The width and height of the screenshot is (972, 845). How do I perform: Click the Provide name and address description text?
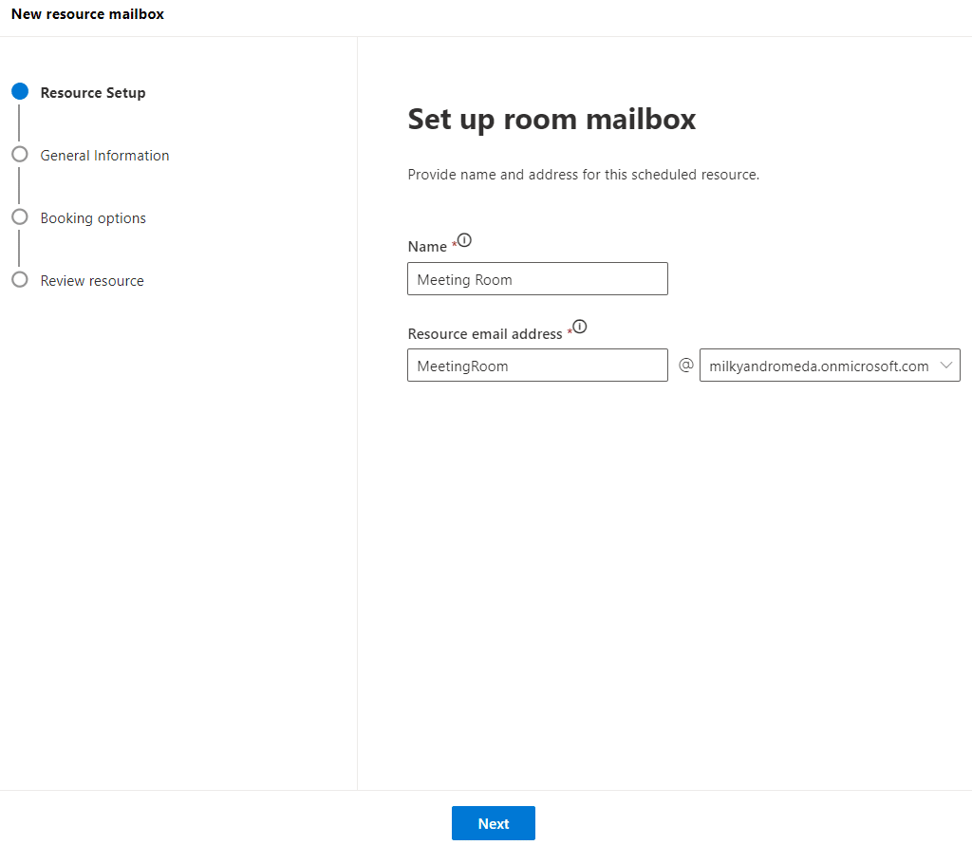tap(584, 175)
